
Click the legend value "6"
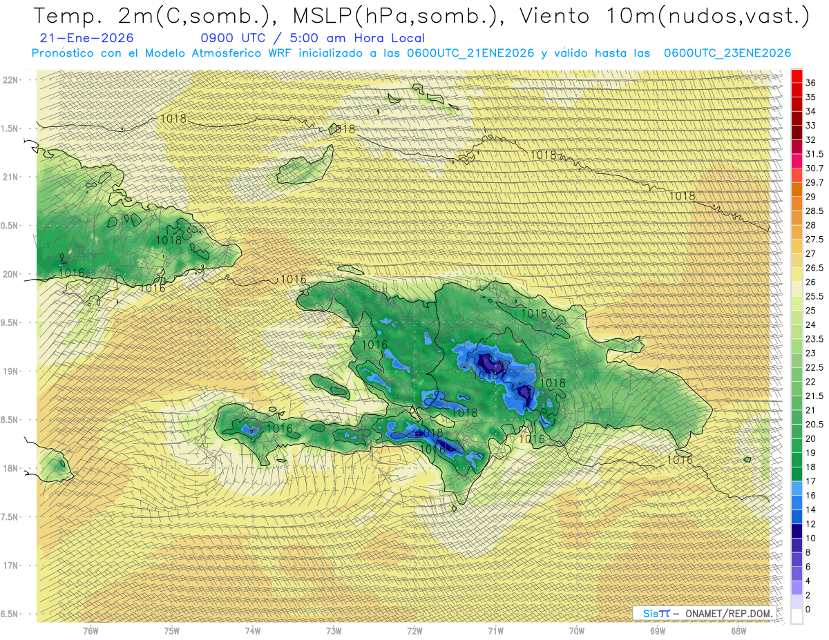point(808,567)
